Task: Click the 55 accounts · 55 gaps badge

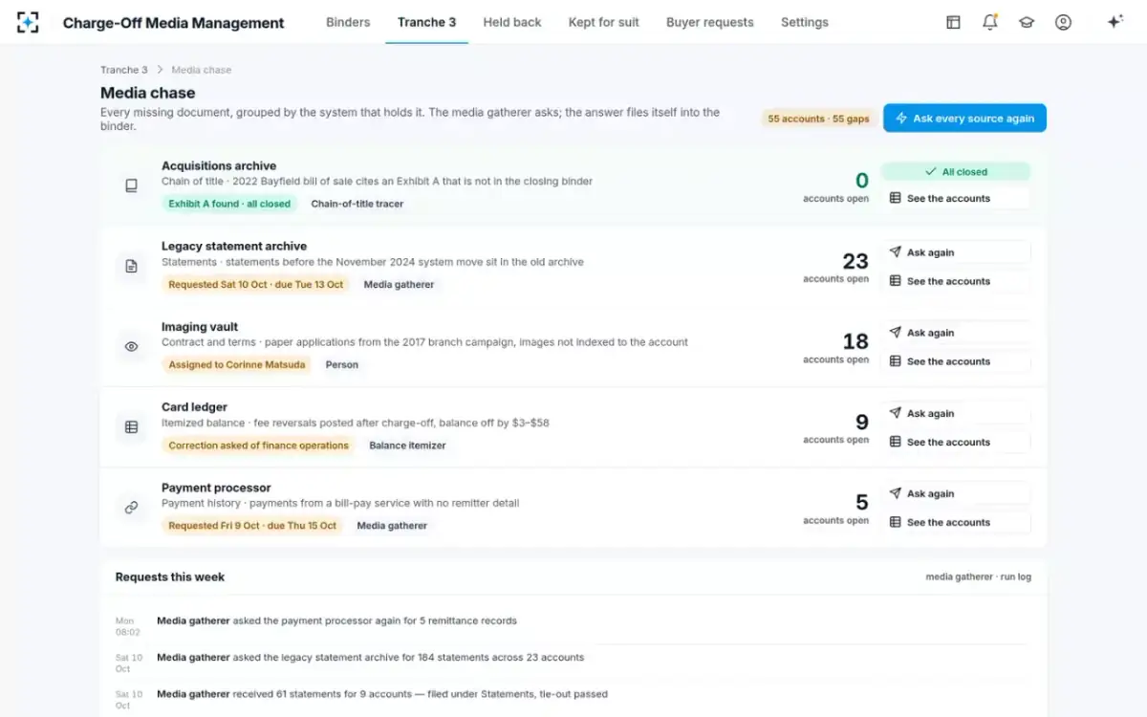Action: [819, 119]
